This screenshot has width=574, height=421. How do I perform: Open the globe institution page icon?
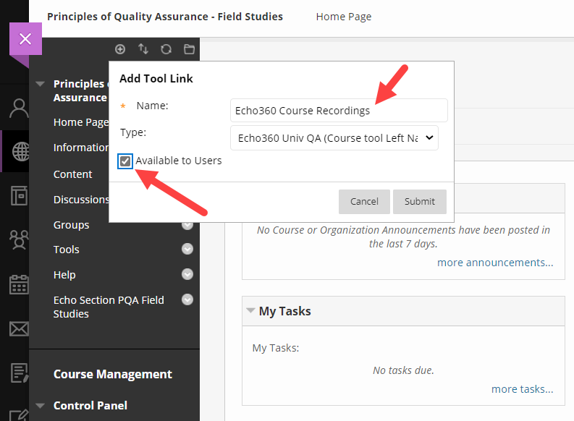coord(20,151)
